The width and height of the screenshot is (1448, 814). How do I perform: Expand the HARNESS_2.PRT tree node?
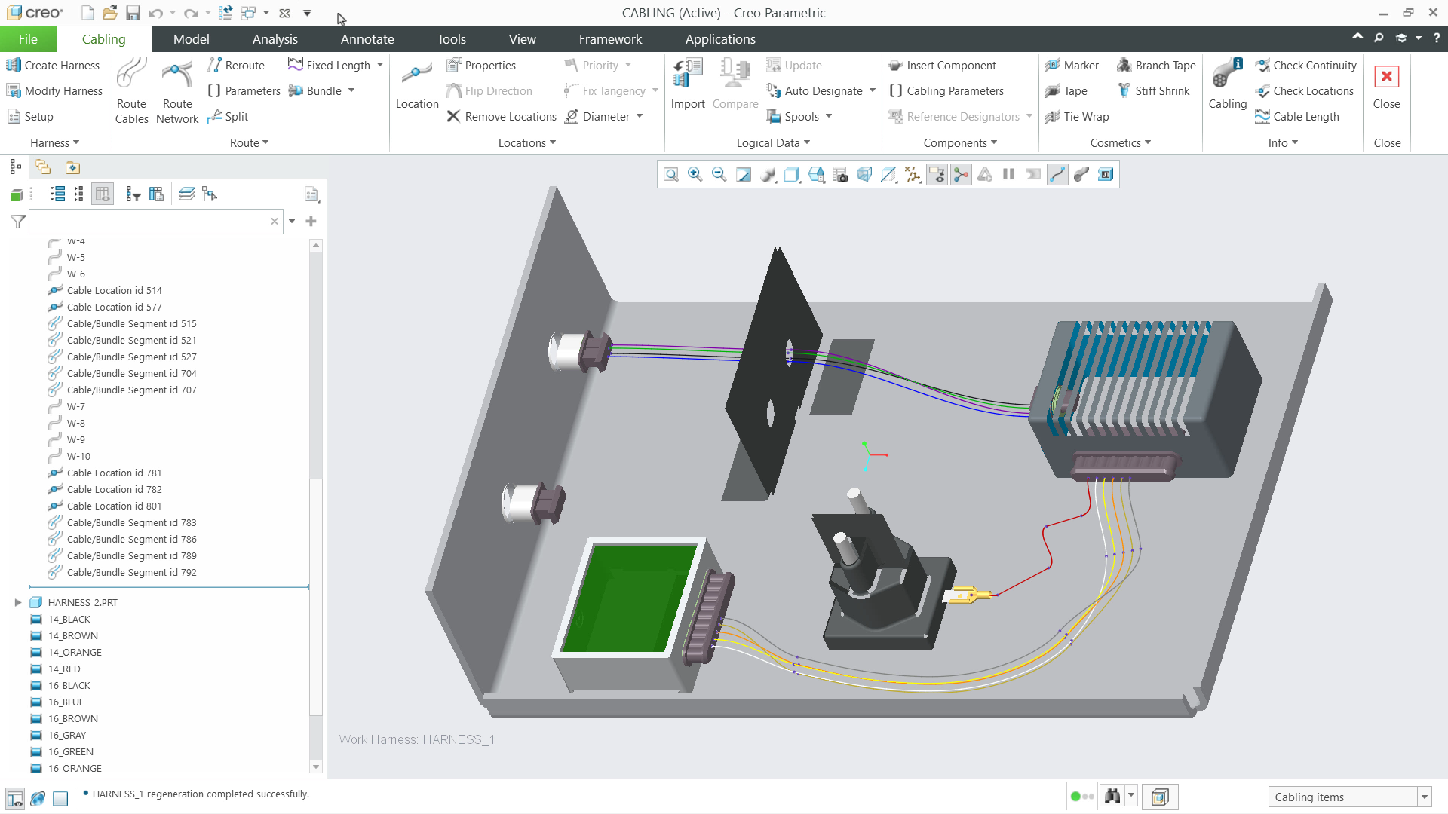pos(18,602)
